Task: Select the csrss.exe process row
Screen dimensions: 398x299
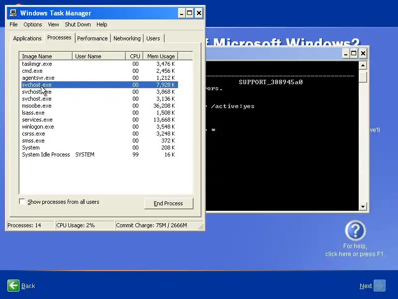Action: pos(99,134)
